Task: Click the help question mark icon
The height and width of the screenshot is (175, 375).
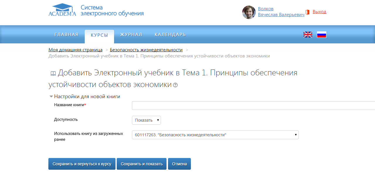Action: pyautogui.click(x=175, y=85)
